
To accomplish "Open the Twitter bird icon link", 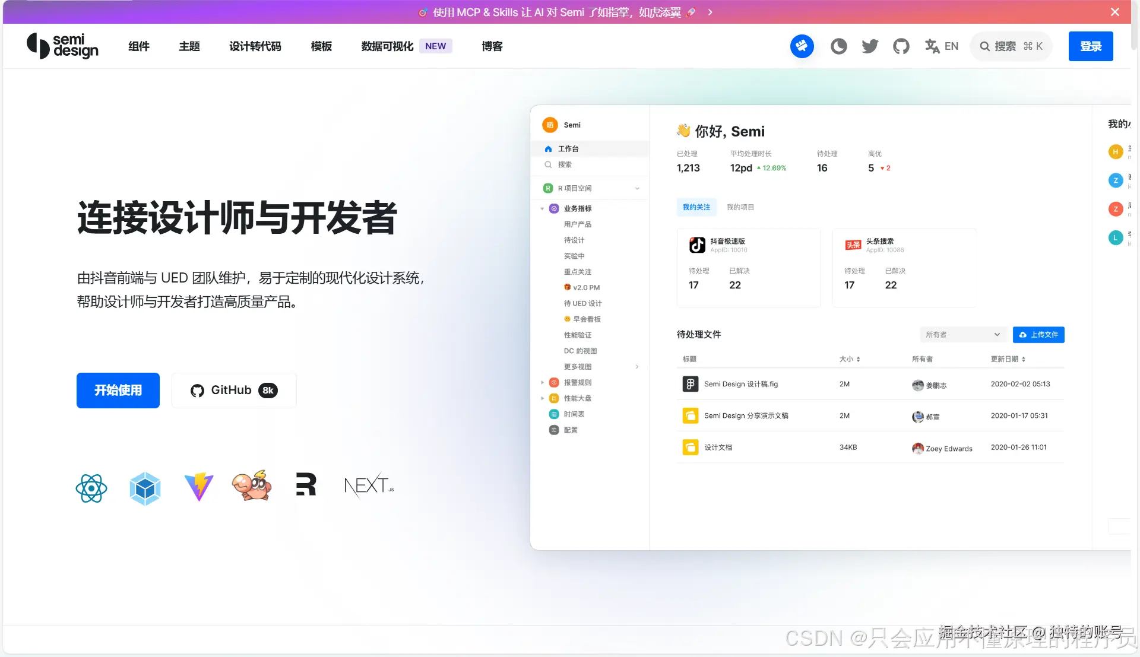I will tap(870, 46).
